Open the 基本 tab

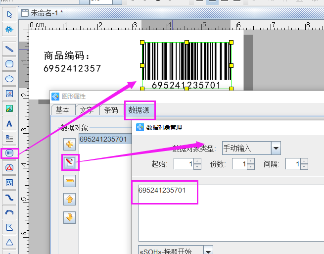[x=63, y=110]
